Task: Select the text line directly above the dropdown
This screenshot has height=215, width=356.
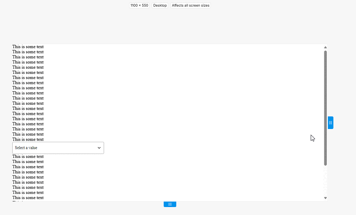Action: [28, 139]
